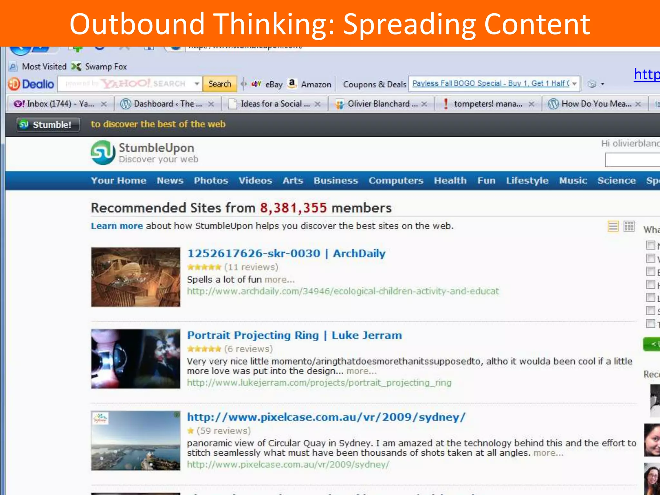Click Coupons & Deals in toolbar
Image resolution: width=660 pixels, height=495 pixels.
pos(374,84)
